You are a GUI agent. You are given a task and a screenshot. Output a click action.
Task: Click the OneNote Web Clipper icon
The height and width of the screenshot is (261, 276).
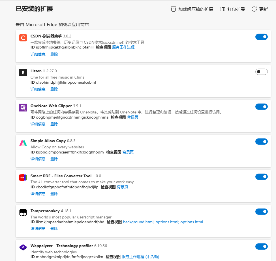pos(23,108)
